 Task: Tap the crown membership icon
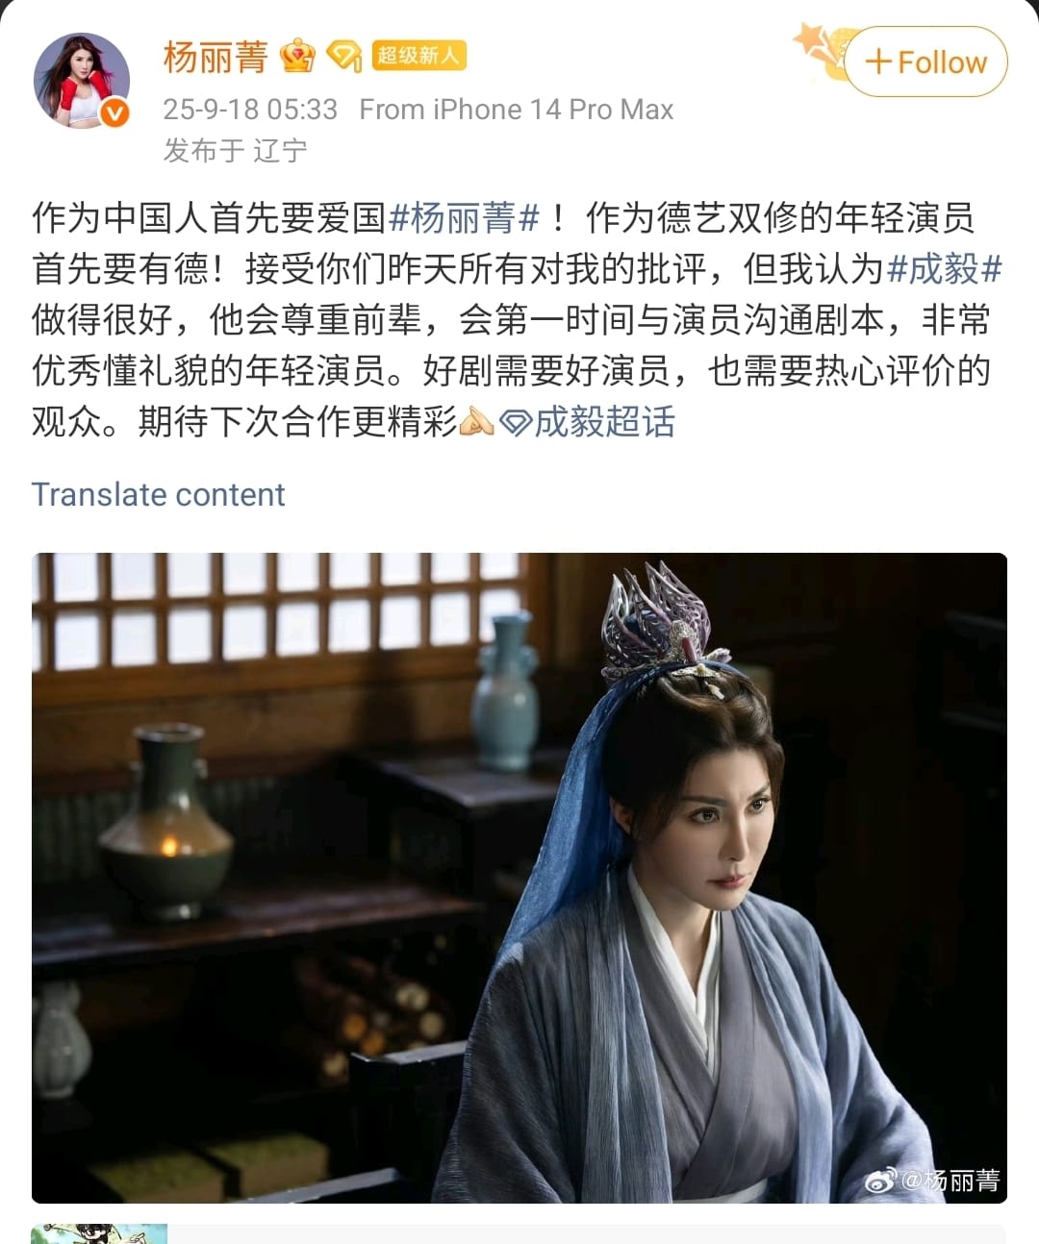[x=297, y=57]
